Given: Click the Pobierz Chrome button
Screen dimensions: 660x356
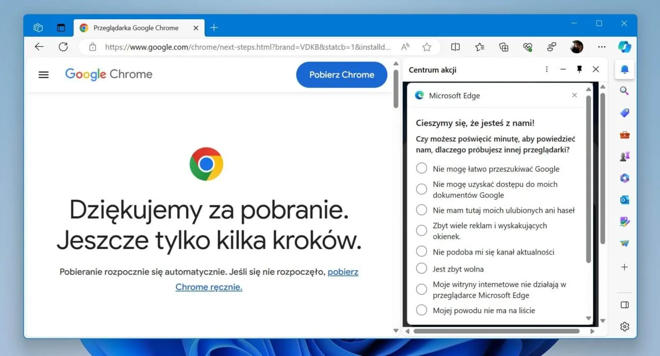Looking at the screenshot, I should (x=341, y=75).
